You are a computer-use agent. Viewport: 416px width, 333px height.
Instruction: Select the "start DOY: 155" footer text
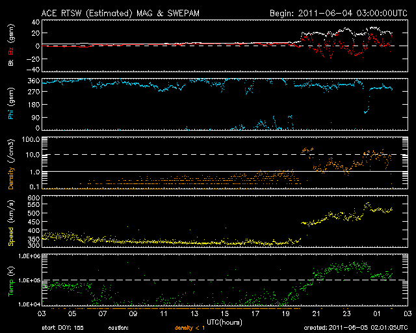[x=62, y=328]
